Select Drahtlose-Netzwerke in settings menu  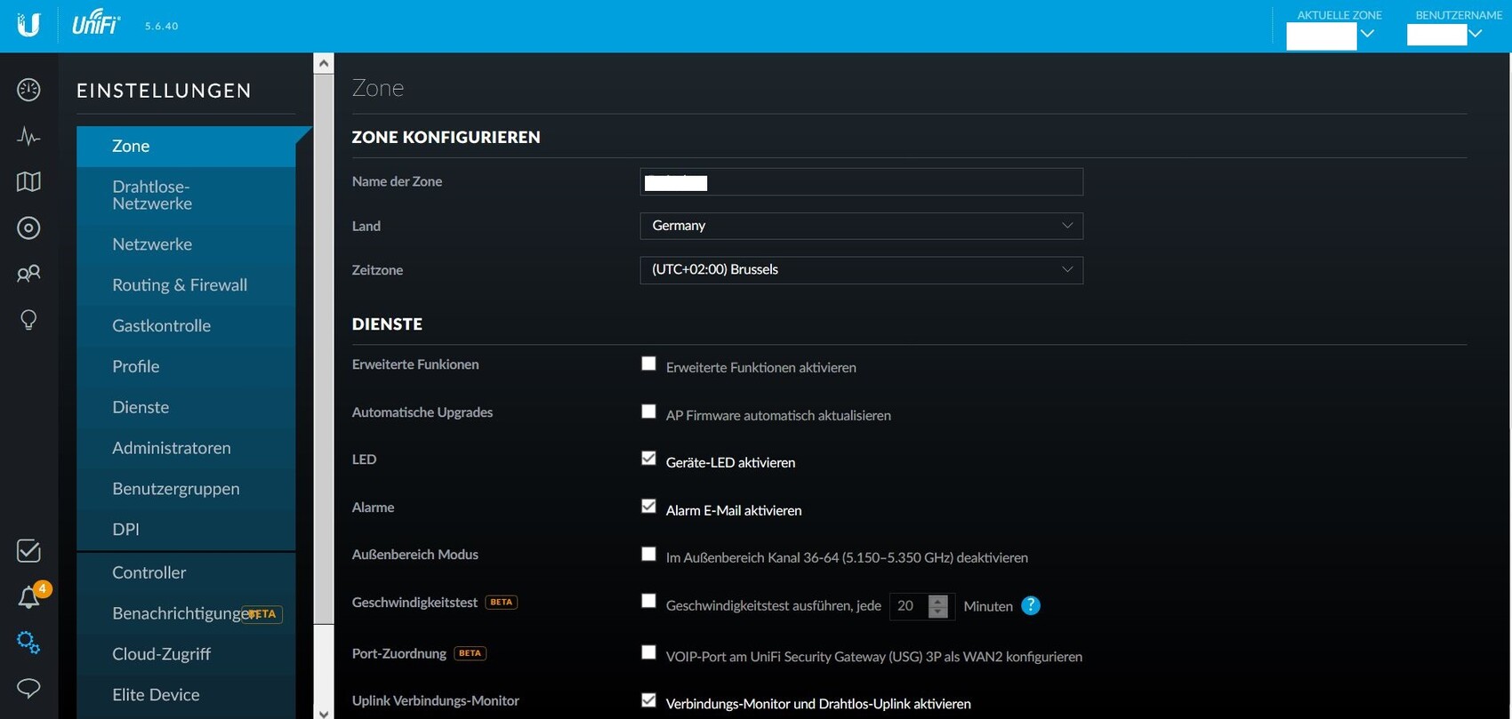click(x=152, y=196)
